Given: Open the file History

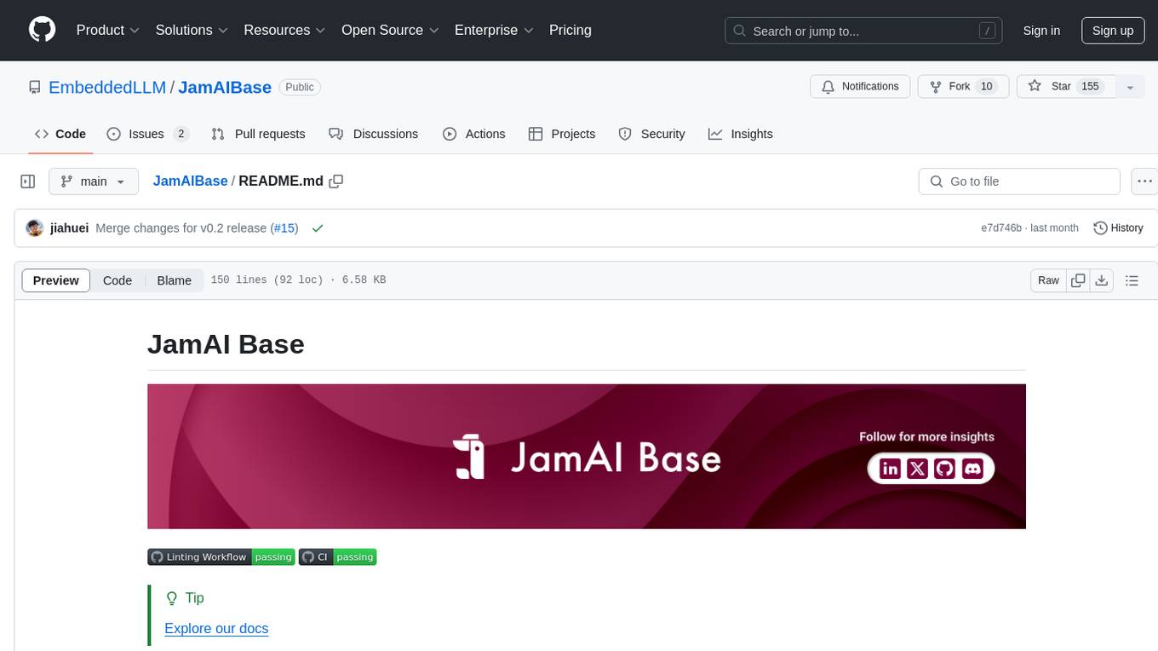Looking at the screenshot, I should click(1118, 228).
